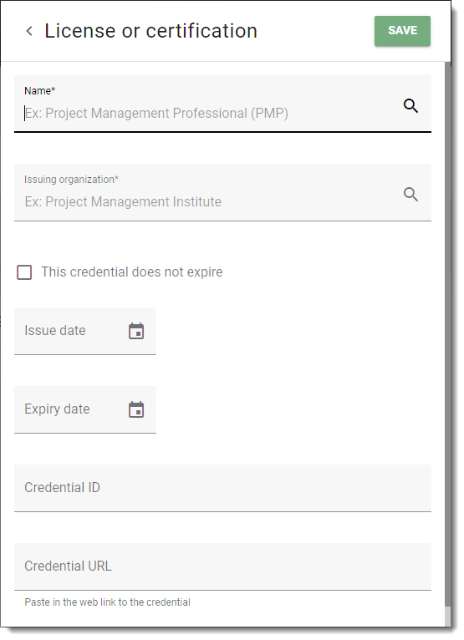Image resolution: width=464 pixels, height=640 pixels.
Task: Click into the Credential URL field
Action: pos(222,566)
